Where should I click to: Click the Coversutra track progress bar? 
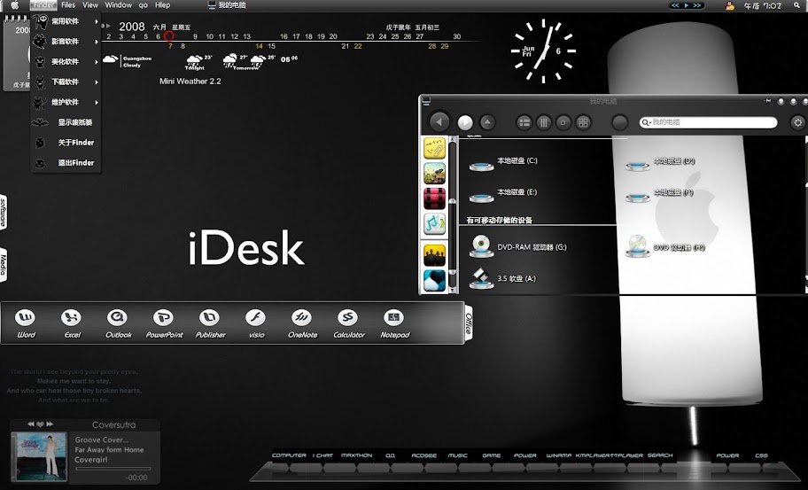tap(113, 469)
